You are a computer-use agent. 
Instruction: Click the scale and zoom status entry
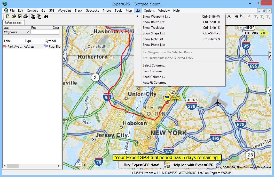point(145,173)
